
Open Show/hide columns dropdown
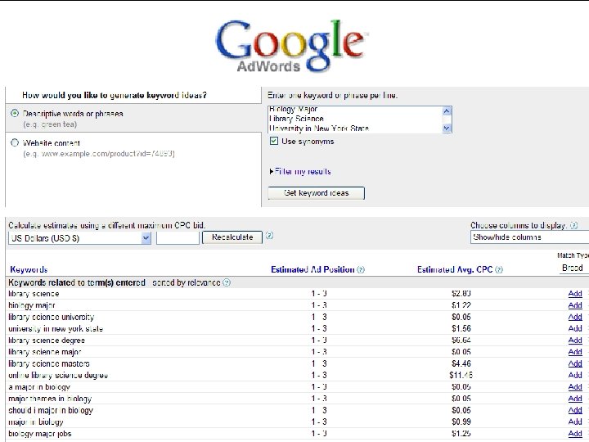(x=529, y=237)
